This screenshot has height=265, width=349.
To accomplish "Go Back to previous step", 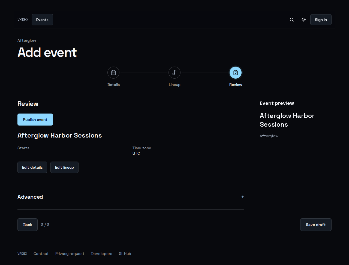I will [x=28, y=225].
